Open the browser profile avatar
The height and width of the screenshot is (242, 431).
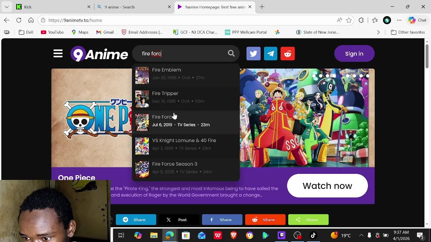coord(387,20)
